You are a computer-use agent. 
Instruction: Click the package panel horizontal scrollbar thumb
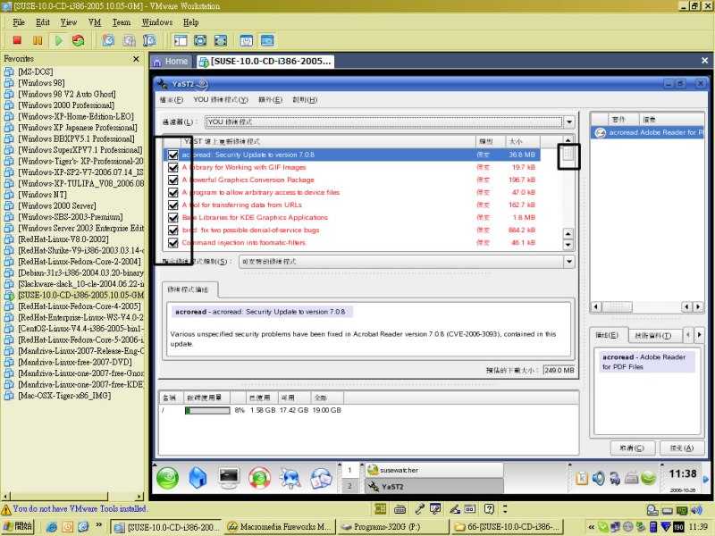point(617,306)
